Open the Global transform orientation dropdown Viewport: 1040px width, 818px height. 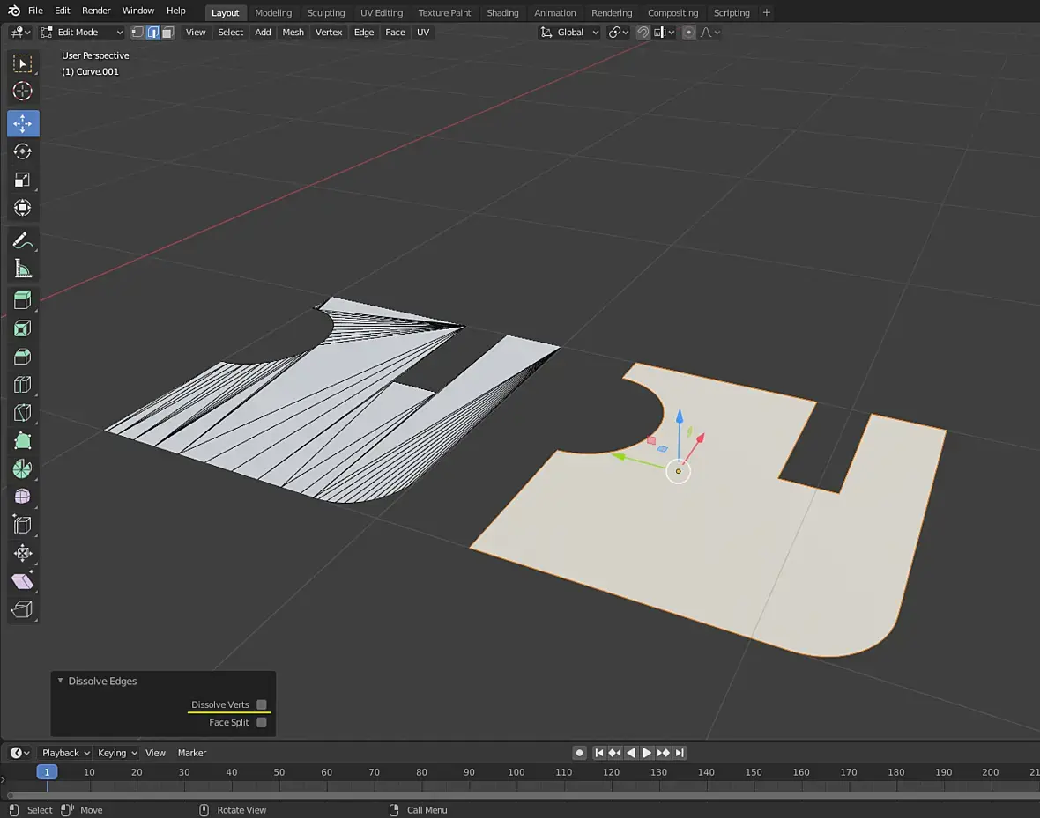point(570,33)
